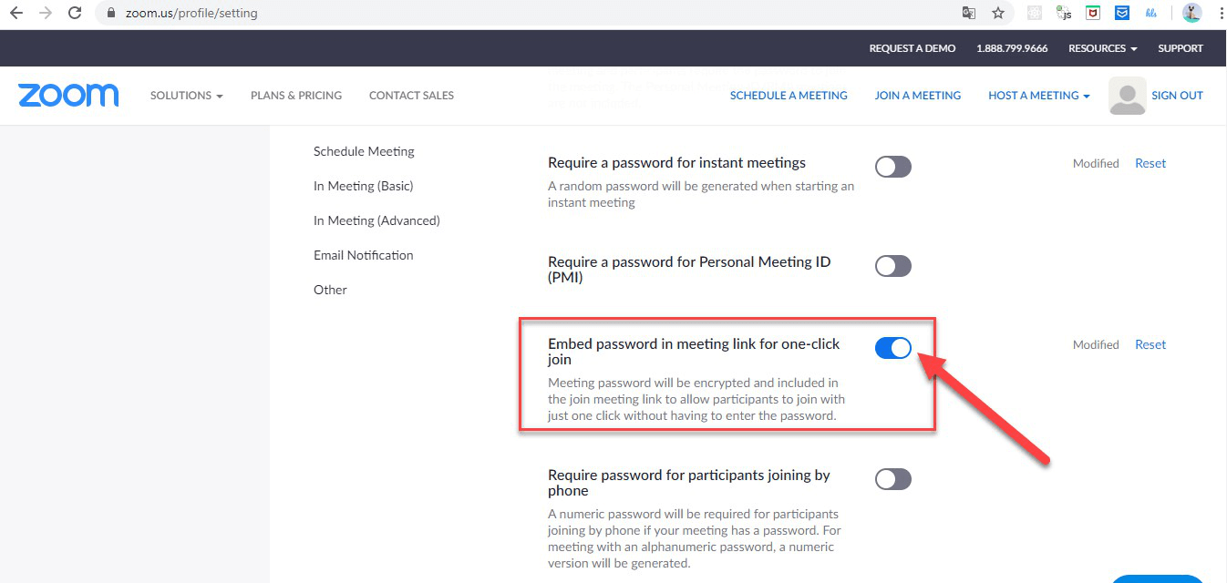Enable the password for participants joining by phone toggle
Image resolution: width=1227 pixels, height=583 pixels.
(892, 479)
